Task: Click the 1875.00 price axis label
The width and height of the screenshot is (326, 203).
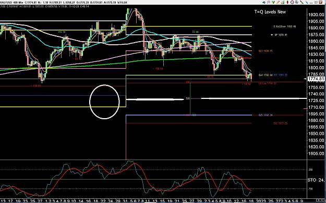Action: [316, 34]
